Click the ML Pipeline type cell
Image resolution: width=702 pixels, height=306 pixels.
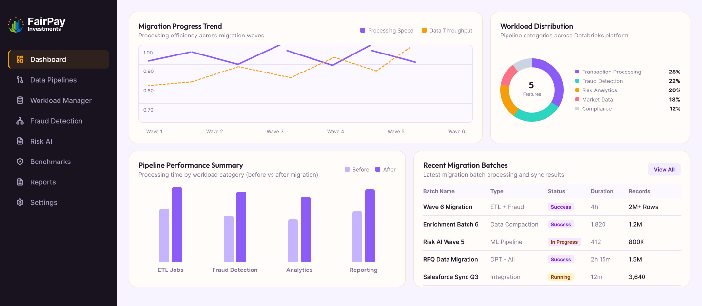506,242
